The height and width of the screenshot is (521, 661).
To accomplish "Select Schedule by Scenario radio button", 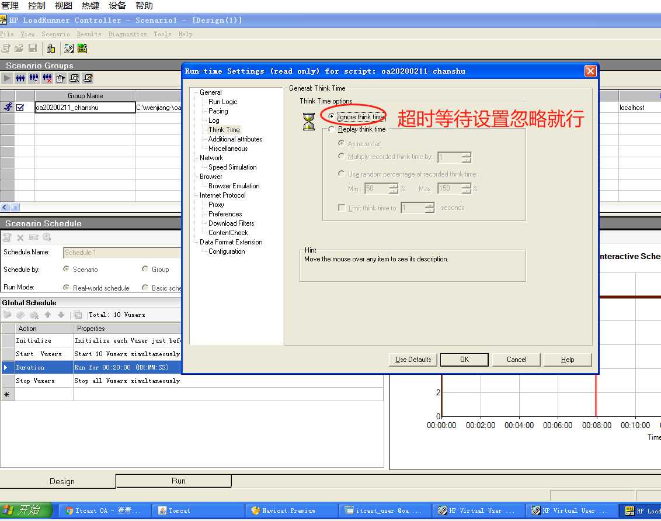I will [x=66, y=269].
